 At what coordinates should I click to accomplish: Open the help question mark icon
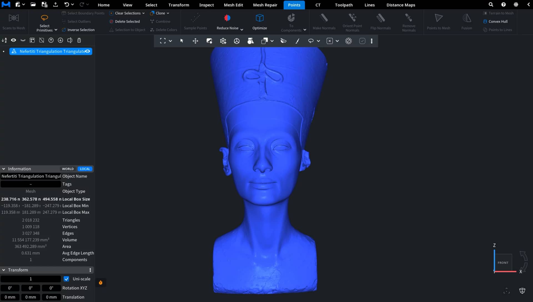click(503, 5)
